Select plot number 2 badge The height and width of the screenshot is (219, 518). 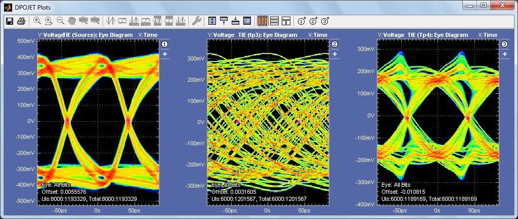pos(334,44)
